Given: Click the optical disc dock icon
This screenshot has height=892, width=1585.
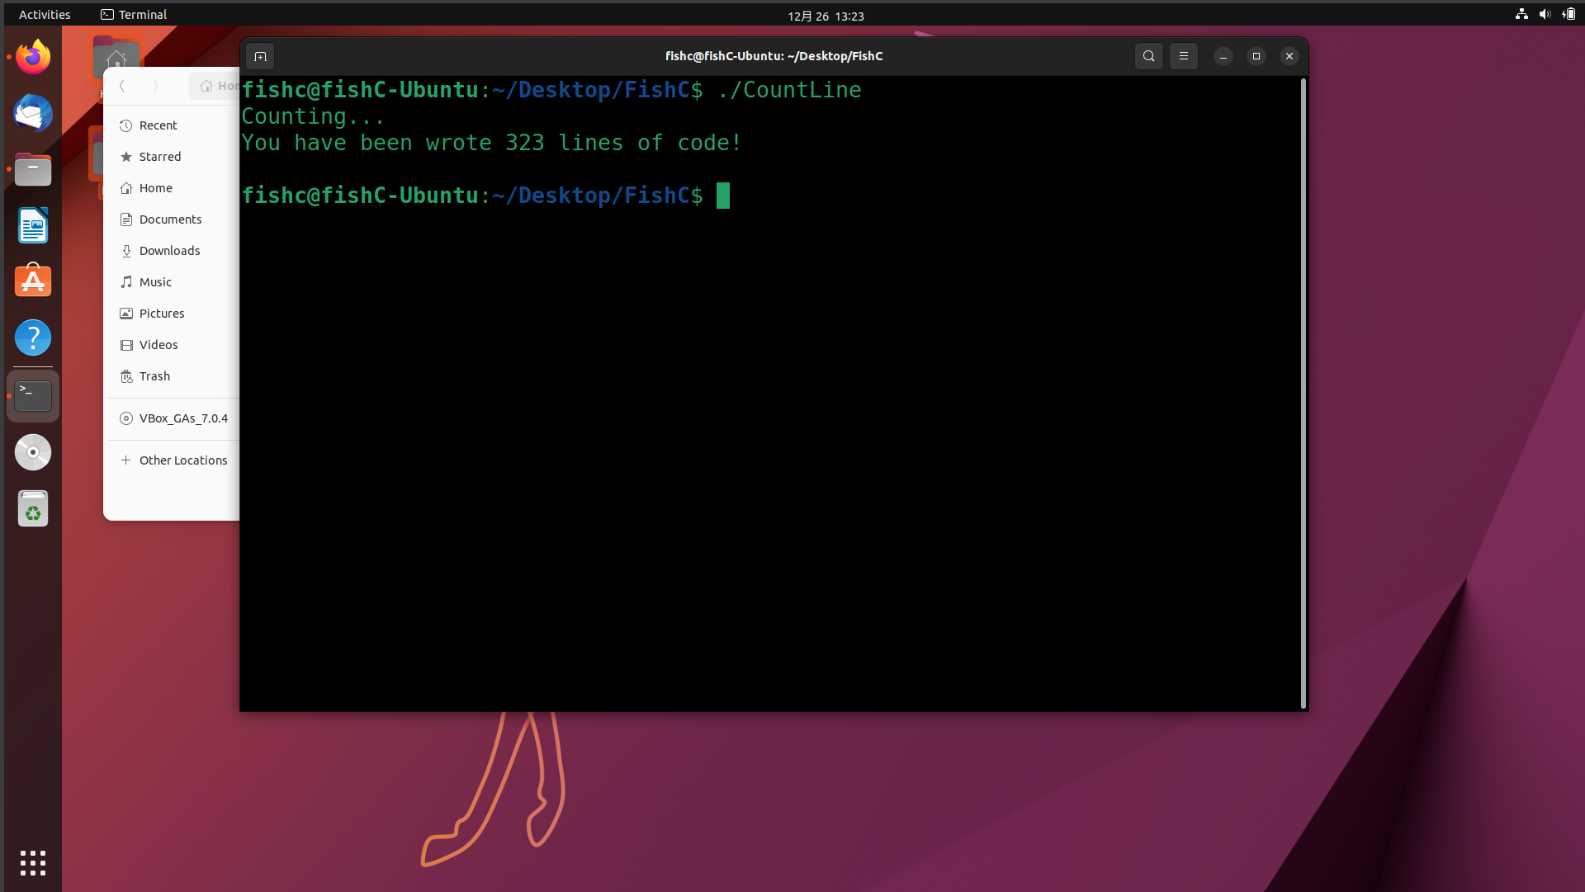Looking at the screenshot, I should pyautogui.click(x=33, y=452).
